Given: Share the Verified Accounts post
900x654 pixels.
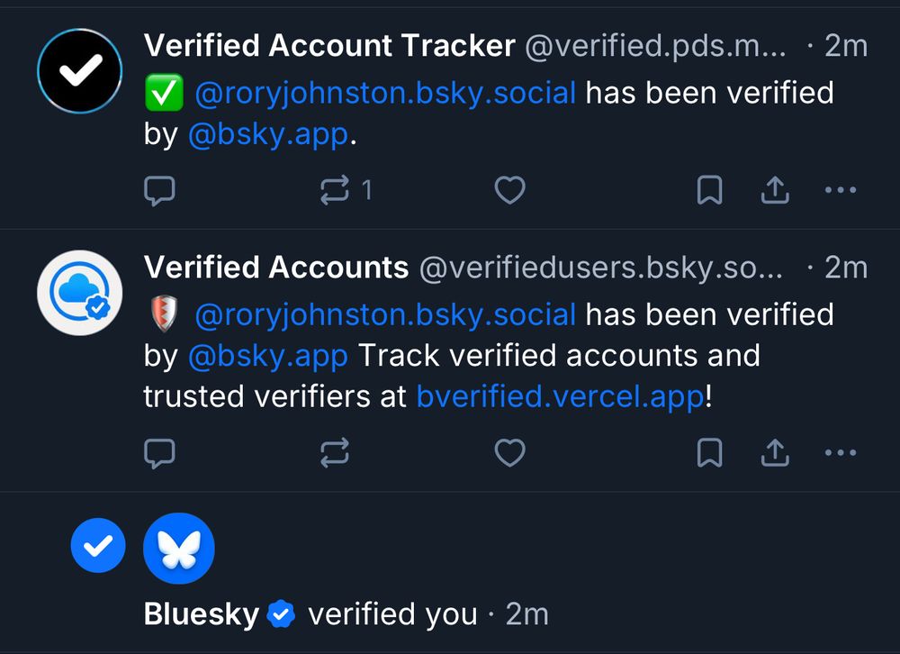Looking at the screenshot, I should click(x=775, y=453).
